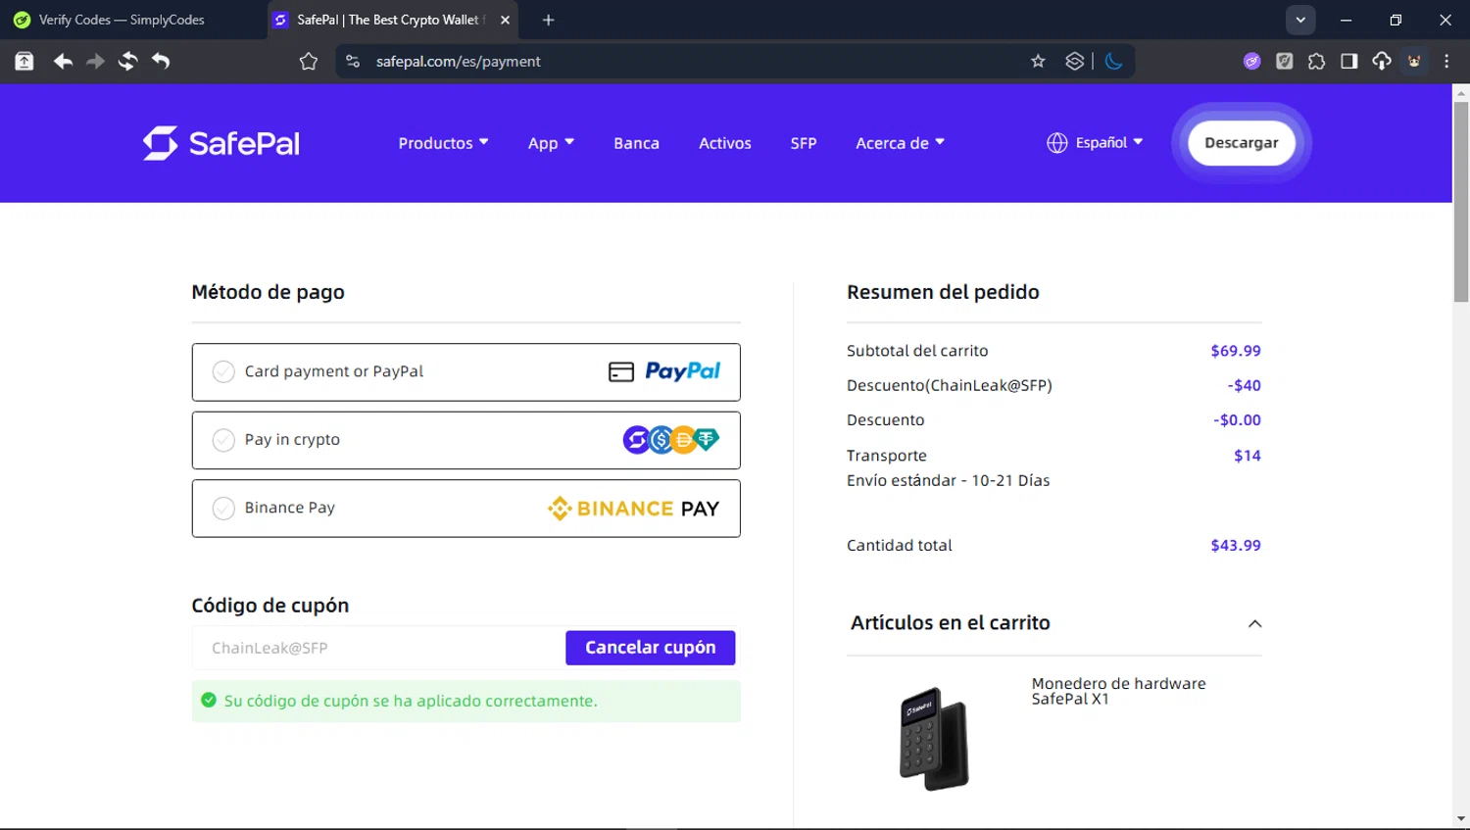
Task: Click the Cancelar cupón button
Action: click(x=650, y=648)
